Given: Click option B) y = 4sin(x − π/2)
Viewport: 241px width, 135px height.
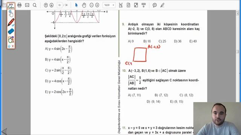Looking at the screenshot, I should point(58,60).
